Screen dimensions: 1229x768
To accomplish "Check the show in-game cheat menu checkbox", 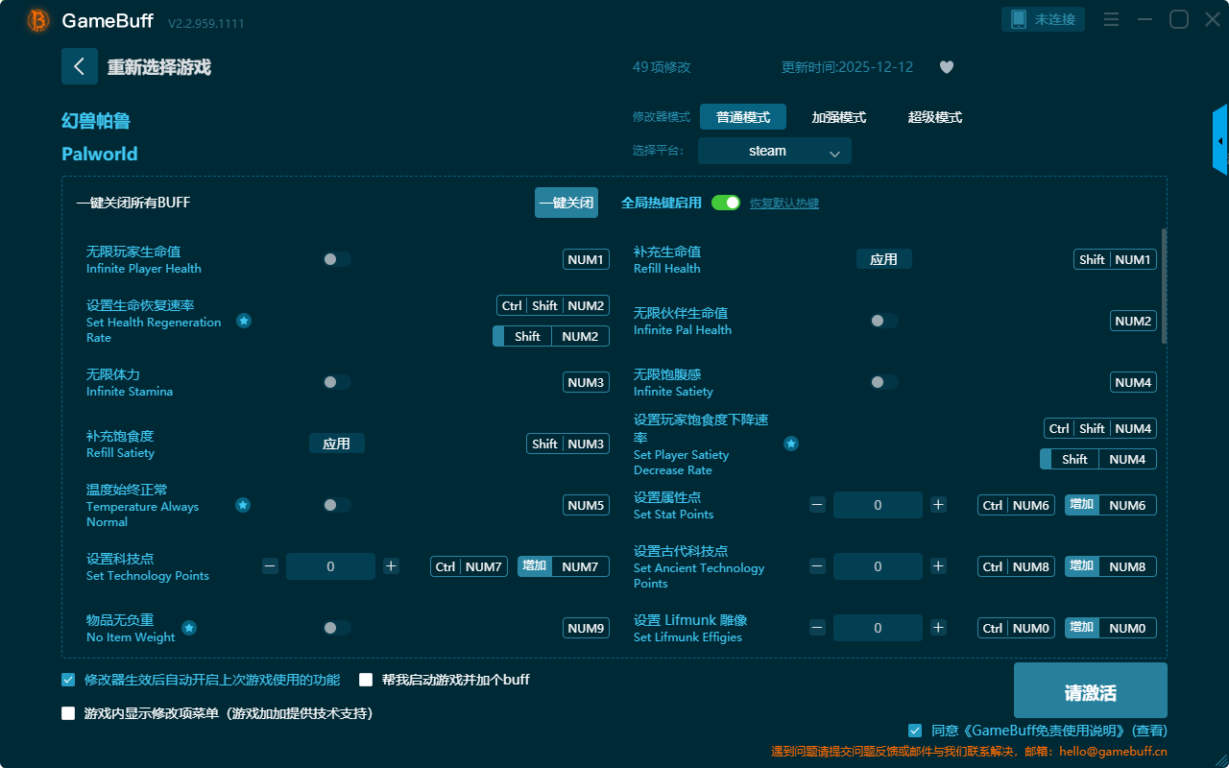I will [68, 713].
